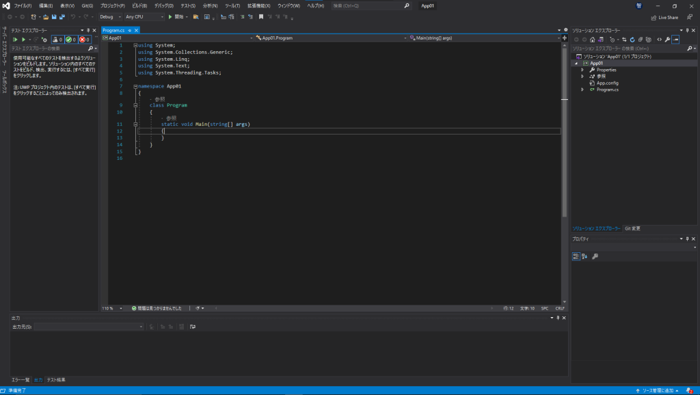Click ソース管理に追加 in the status bar
Screen dimensions: 700x395
pyautogui.click(x=658, y=391)
